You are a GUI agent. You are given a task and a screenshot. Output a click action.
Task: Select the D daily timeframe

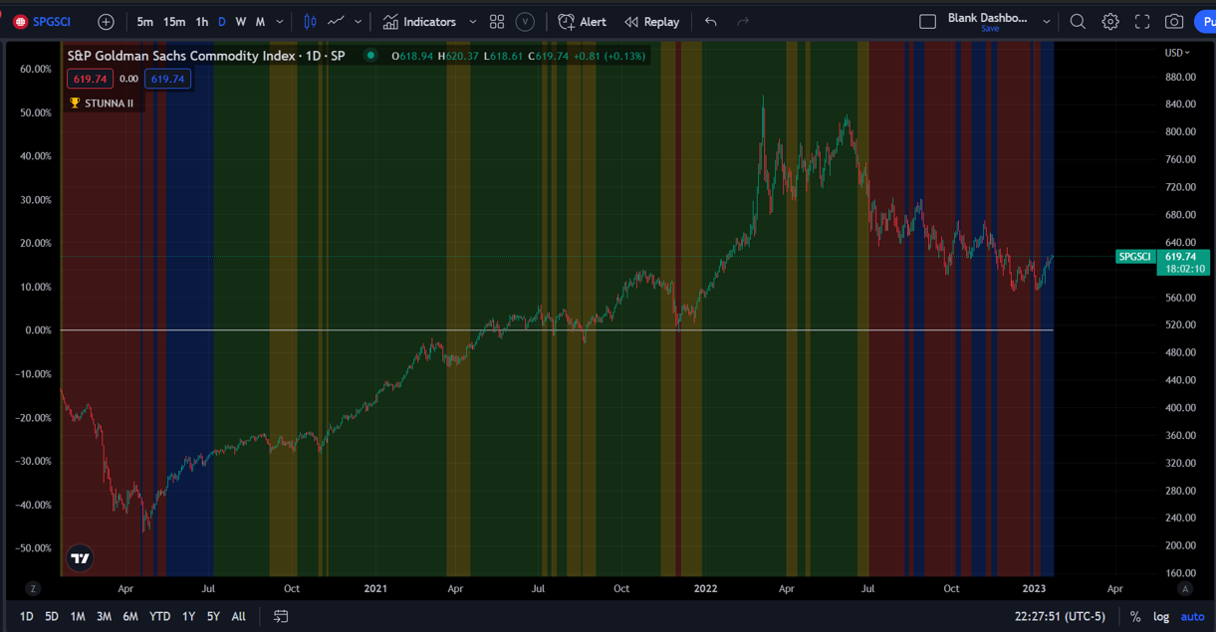(222, 22)
